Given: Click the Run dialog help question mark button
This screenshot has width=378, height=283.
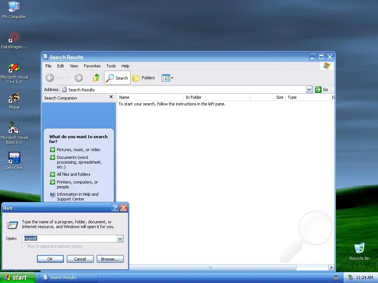Looking at the screenshot, I should (x=115, y=208).
